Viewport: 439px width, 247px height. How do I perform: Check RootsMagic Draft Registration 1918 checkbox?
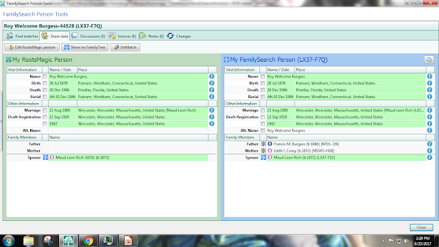45,117
